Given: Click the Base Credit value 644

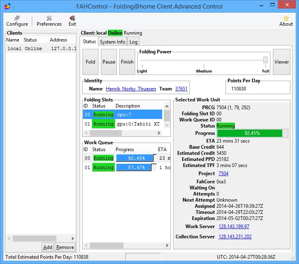Looking at the screenshot, I should (220, 147).
